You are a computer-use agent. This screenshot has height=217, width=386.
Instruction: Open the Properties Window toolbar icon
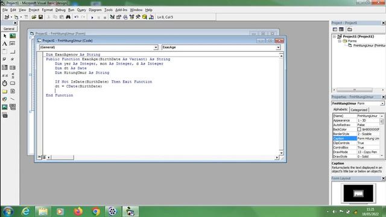point(119,17)
